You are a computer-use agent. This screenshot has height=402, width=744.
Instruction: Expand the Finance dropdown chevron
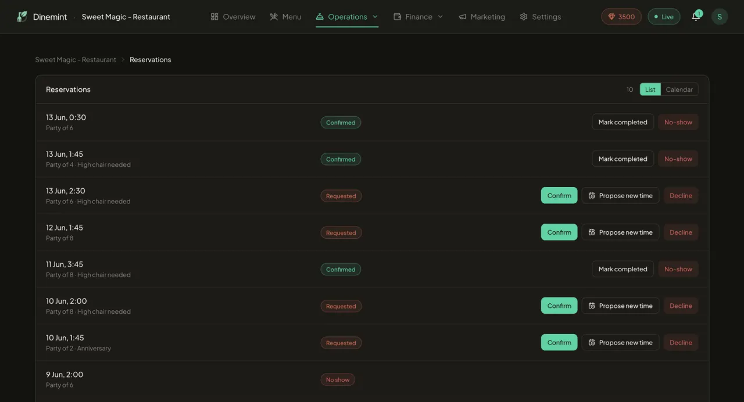pos(440,17)
